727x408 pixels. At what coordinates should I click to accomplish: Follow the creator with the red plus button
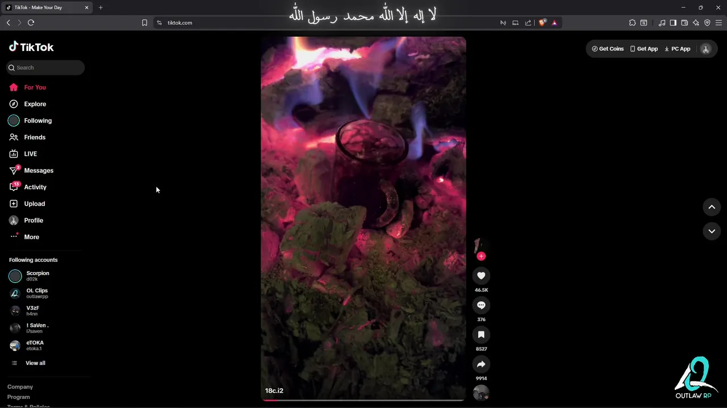[481, 256]
